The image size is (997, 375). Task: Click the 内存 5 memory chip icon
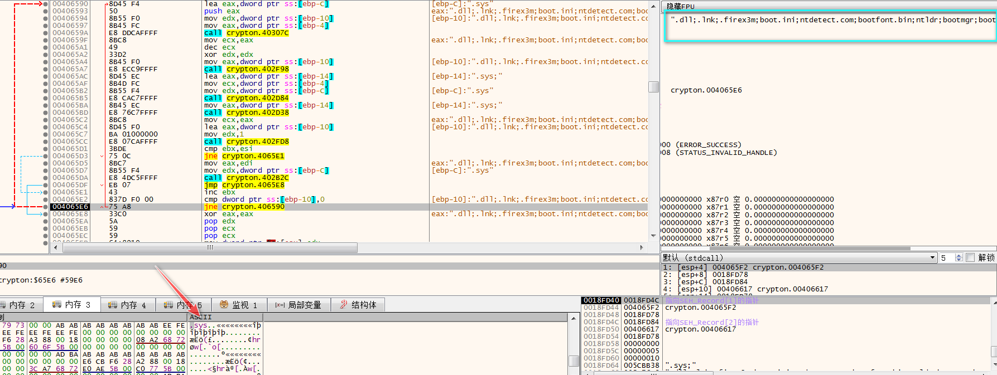pyautogui.click(x=168, y=305)
